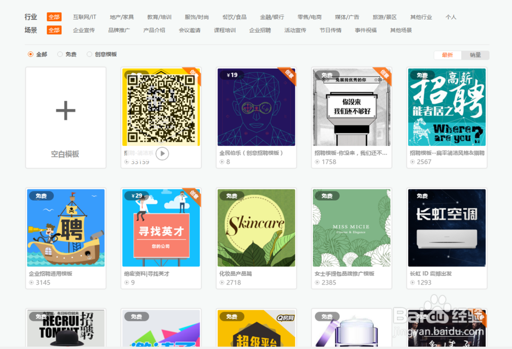Filter industry by 其他行业
512x349 pixels.
(x=421, y=17)
